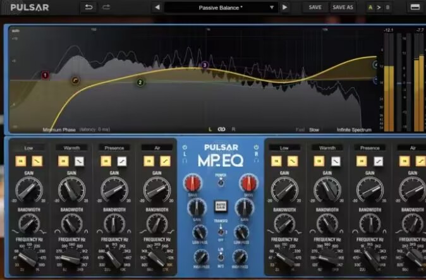The image size is (426, 280).
Task: Click the right Warmth band GAIN knob
Action: coord(327,190)
